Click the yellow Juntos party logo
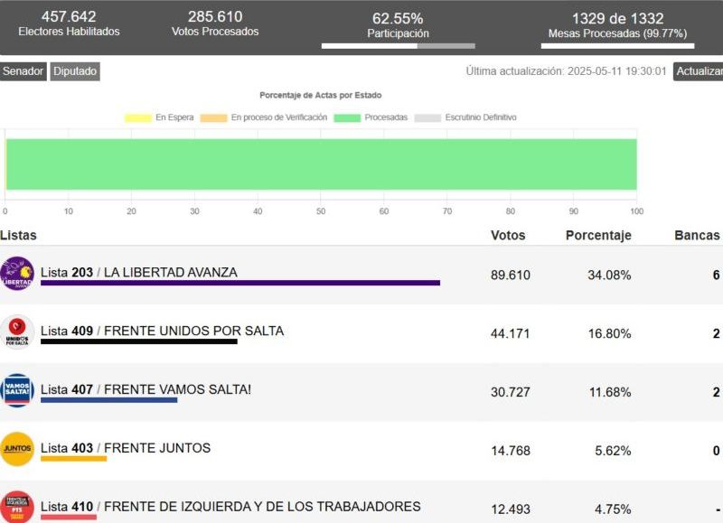 (17, 449)
